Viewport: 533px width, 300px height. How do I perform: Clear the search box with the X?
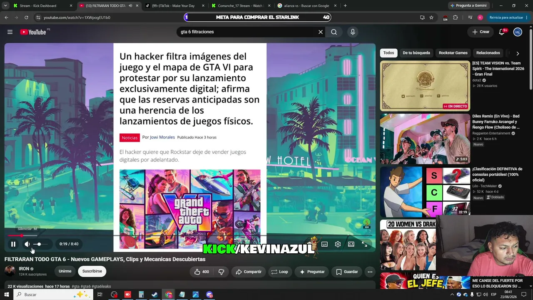(x=321, y=32)
